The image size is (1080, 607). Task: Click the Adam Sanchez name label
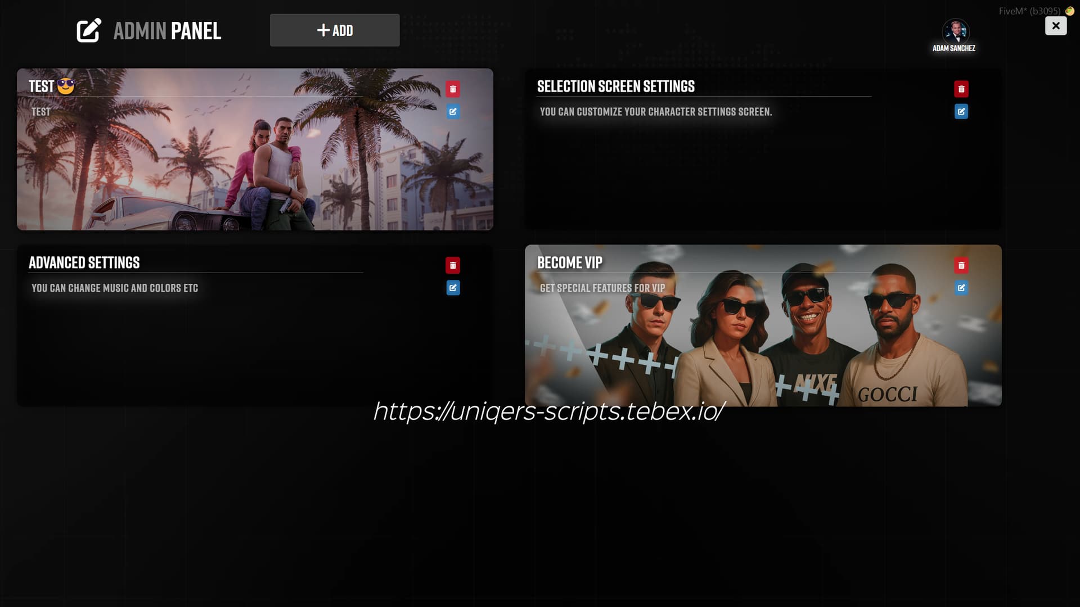tap(953, 48)
